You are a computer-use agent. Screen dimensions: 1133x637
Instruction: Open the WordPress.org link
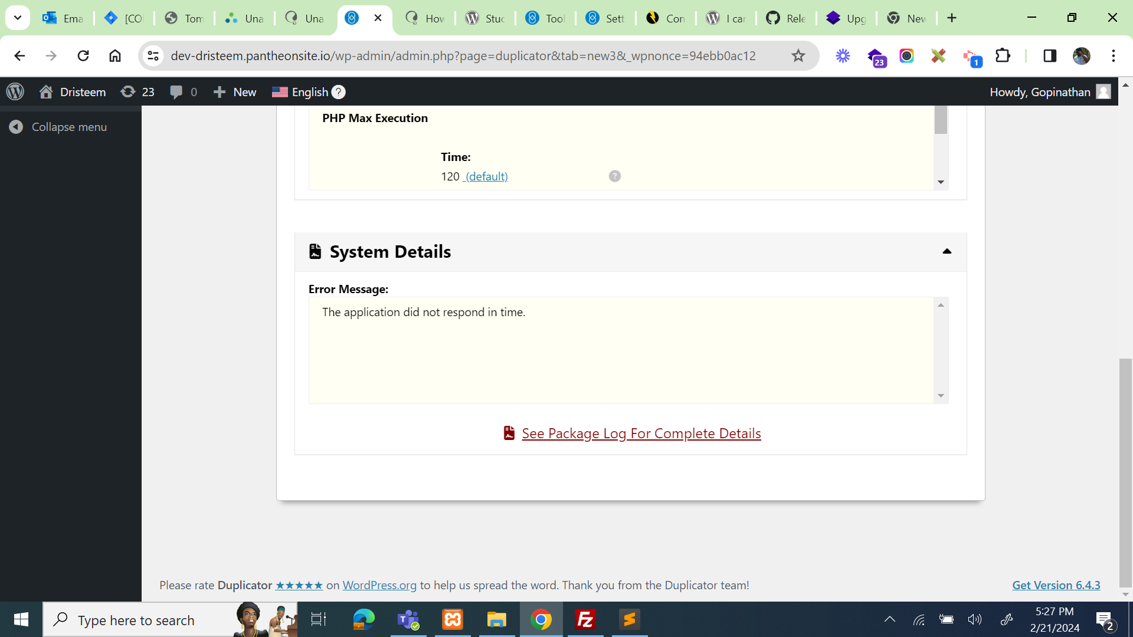(x=379, y=585)
